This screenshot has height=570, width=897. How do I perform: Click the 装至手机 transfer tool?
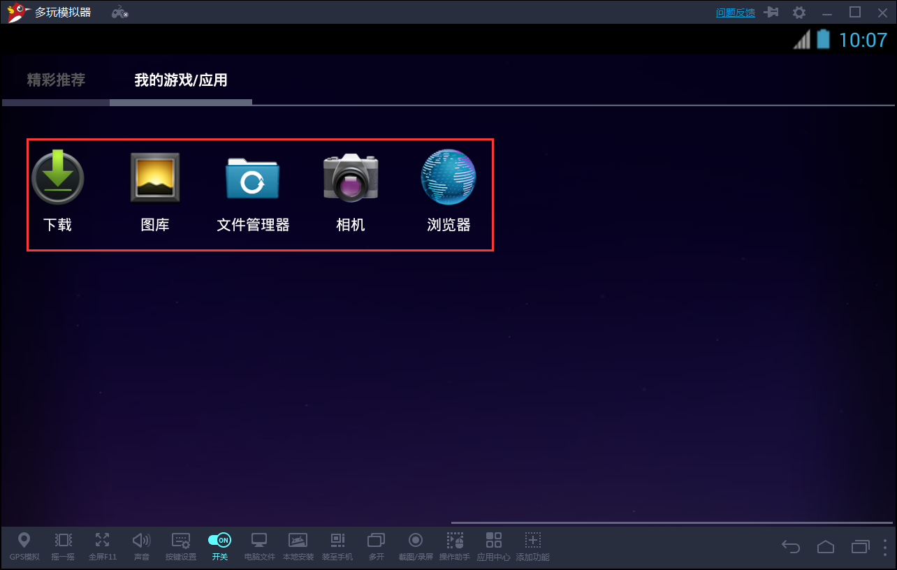tap(337, 546)
